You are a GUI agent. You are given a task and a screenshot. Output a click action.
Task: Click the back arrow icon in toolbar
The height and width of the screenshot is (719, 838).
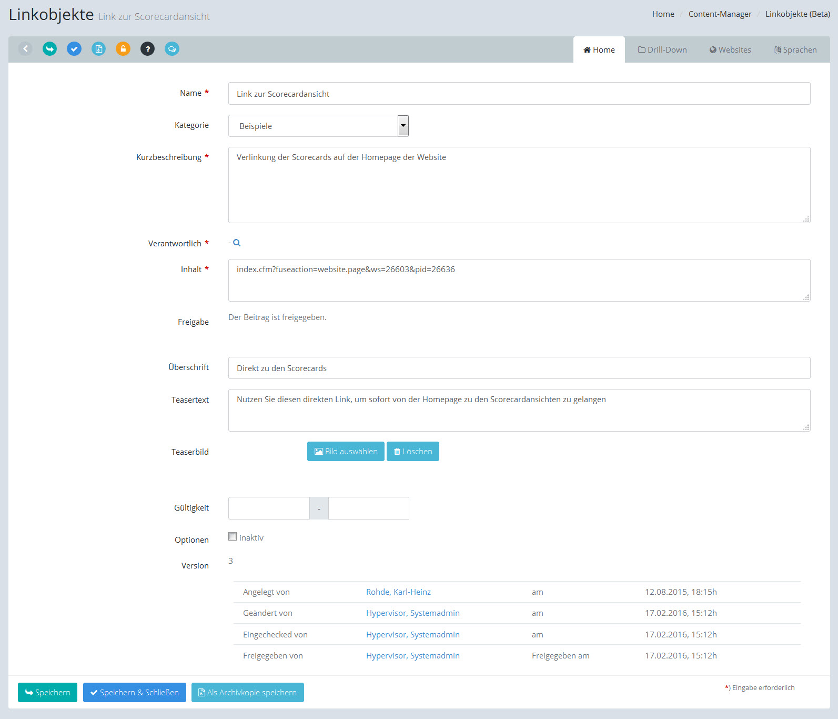[x=25, y=49]
